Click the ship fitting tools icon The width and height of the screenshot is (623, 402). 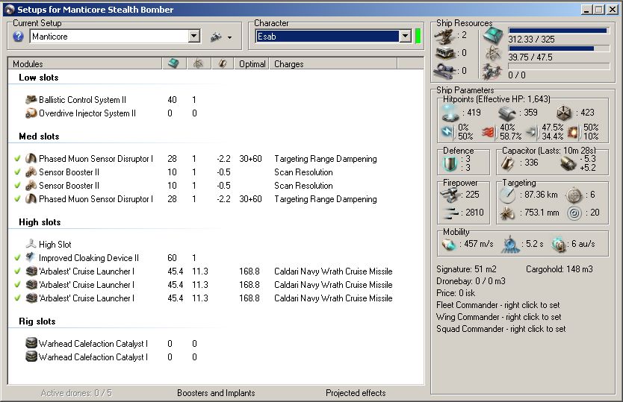point(216,37)
